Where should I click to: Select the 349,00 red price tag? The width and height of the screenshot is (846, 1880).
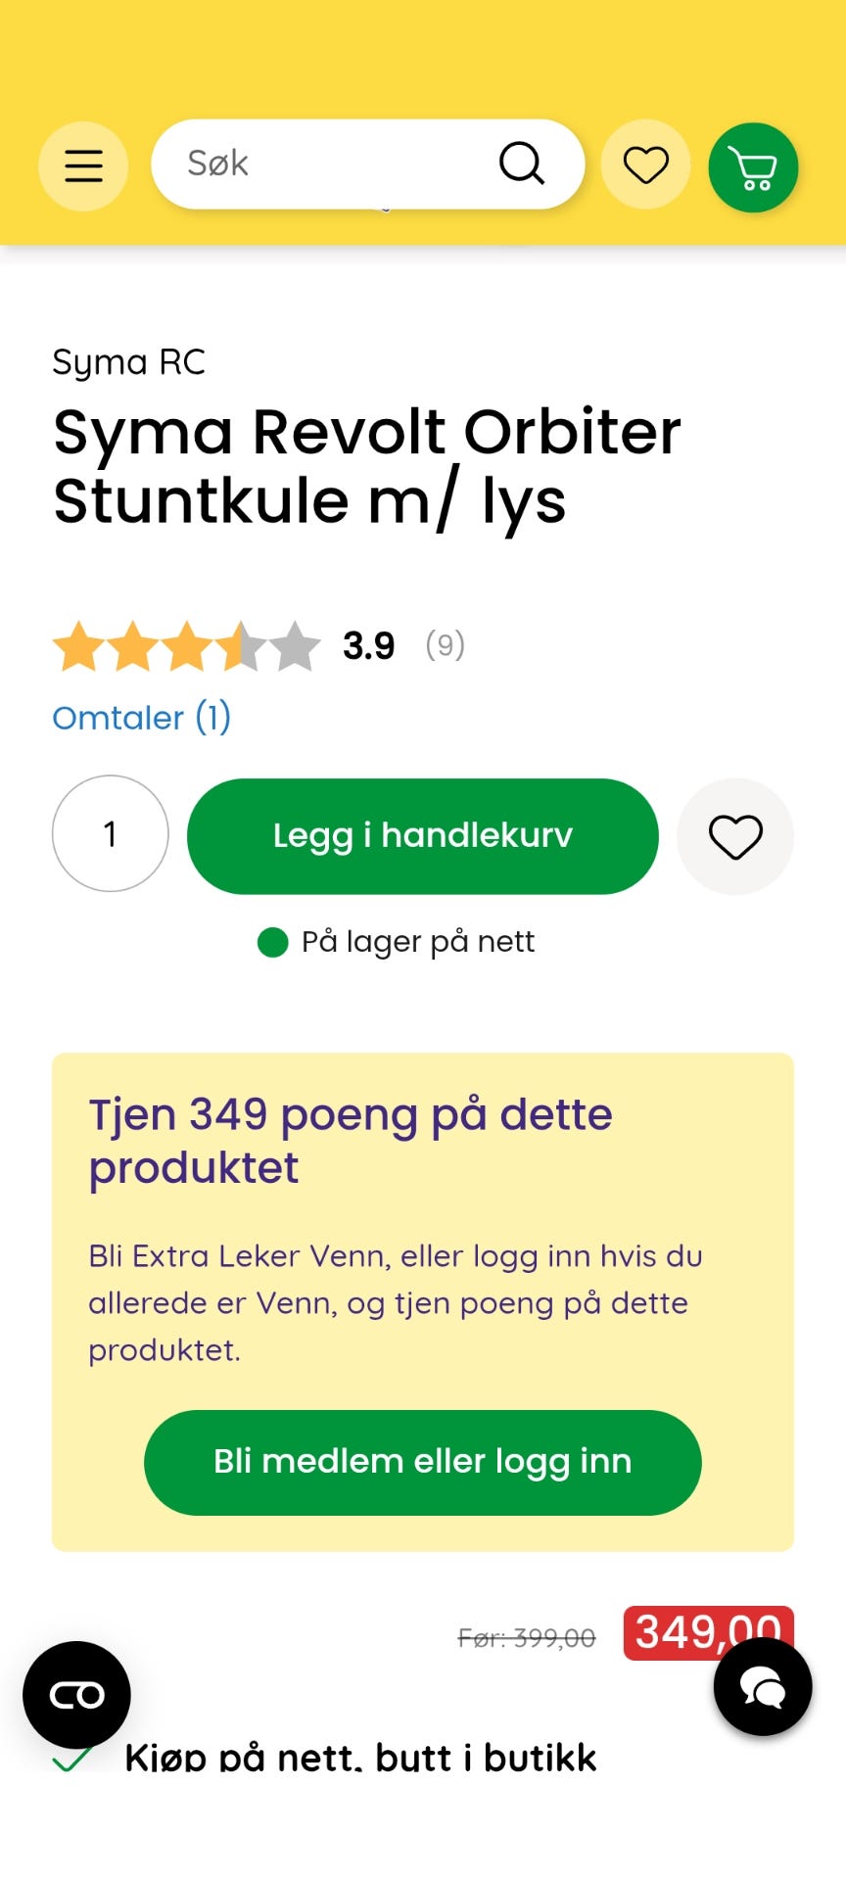[708, 1633]
